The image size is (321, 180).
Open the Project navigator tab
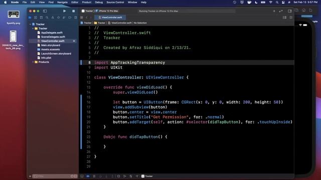click(30, 17)
